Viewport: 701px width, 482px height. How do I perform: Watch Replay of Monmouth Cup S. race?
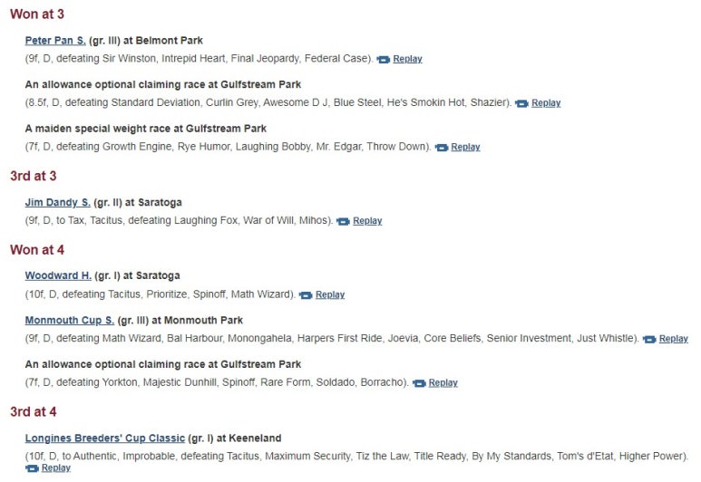point(673,339)
